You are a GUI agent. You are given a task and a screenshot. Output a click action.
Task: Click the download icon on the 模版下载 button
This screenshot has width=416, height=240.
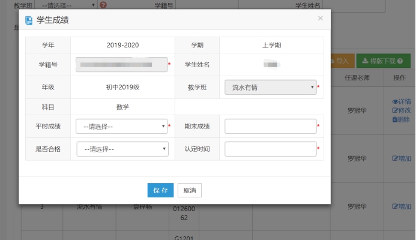(x=365, y=61)
